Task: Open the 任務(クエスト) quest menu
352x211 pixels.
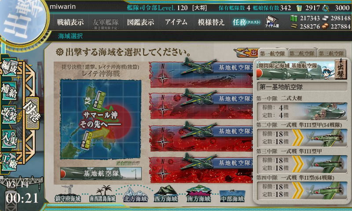Action: 246,22
